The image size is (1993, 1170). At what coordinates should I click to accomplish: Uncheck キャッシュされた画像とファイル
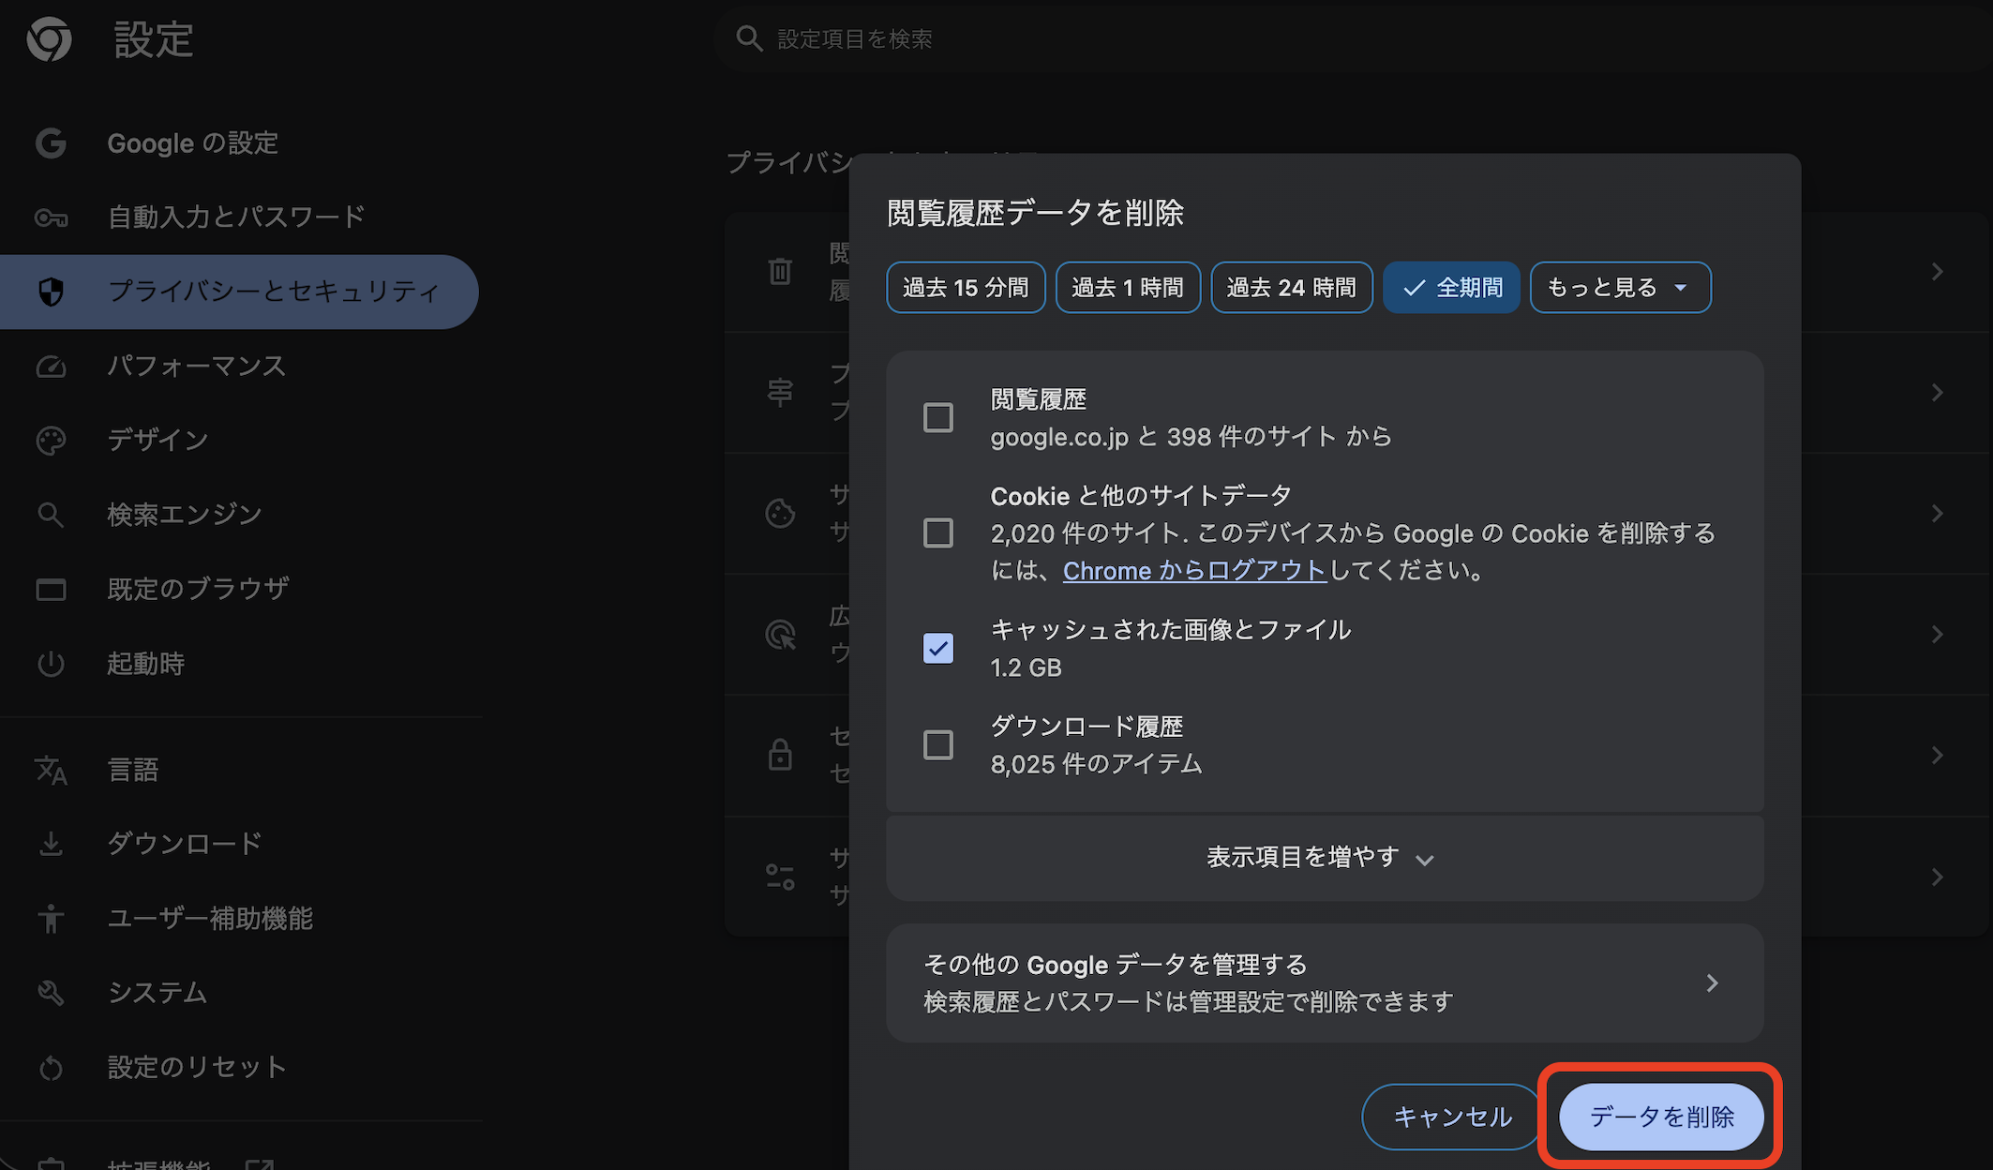tap(937, 648)
